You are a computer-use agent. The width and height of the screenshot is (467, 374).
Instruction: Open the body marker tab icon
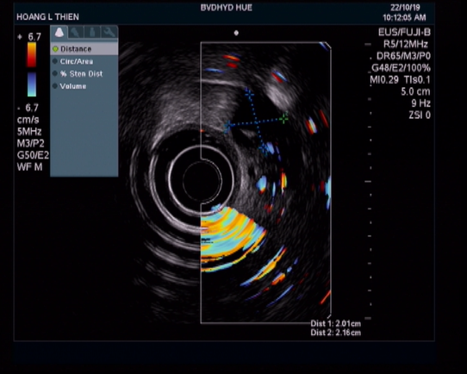tap(92, 32)
